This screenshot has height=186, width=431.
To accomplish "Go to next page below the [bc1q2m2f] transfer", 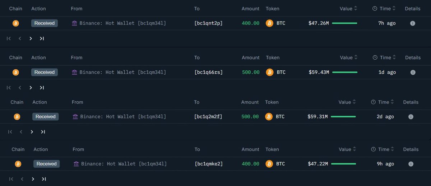I will pos(32,132).
